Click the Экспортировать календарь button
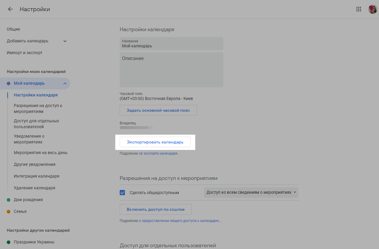This screenshot has width=379, height=249. [x=155, y=142]
